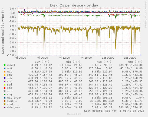Click the Last update timestamp text
This screenshot has width=148, height=117.
[114, 111]
